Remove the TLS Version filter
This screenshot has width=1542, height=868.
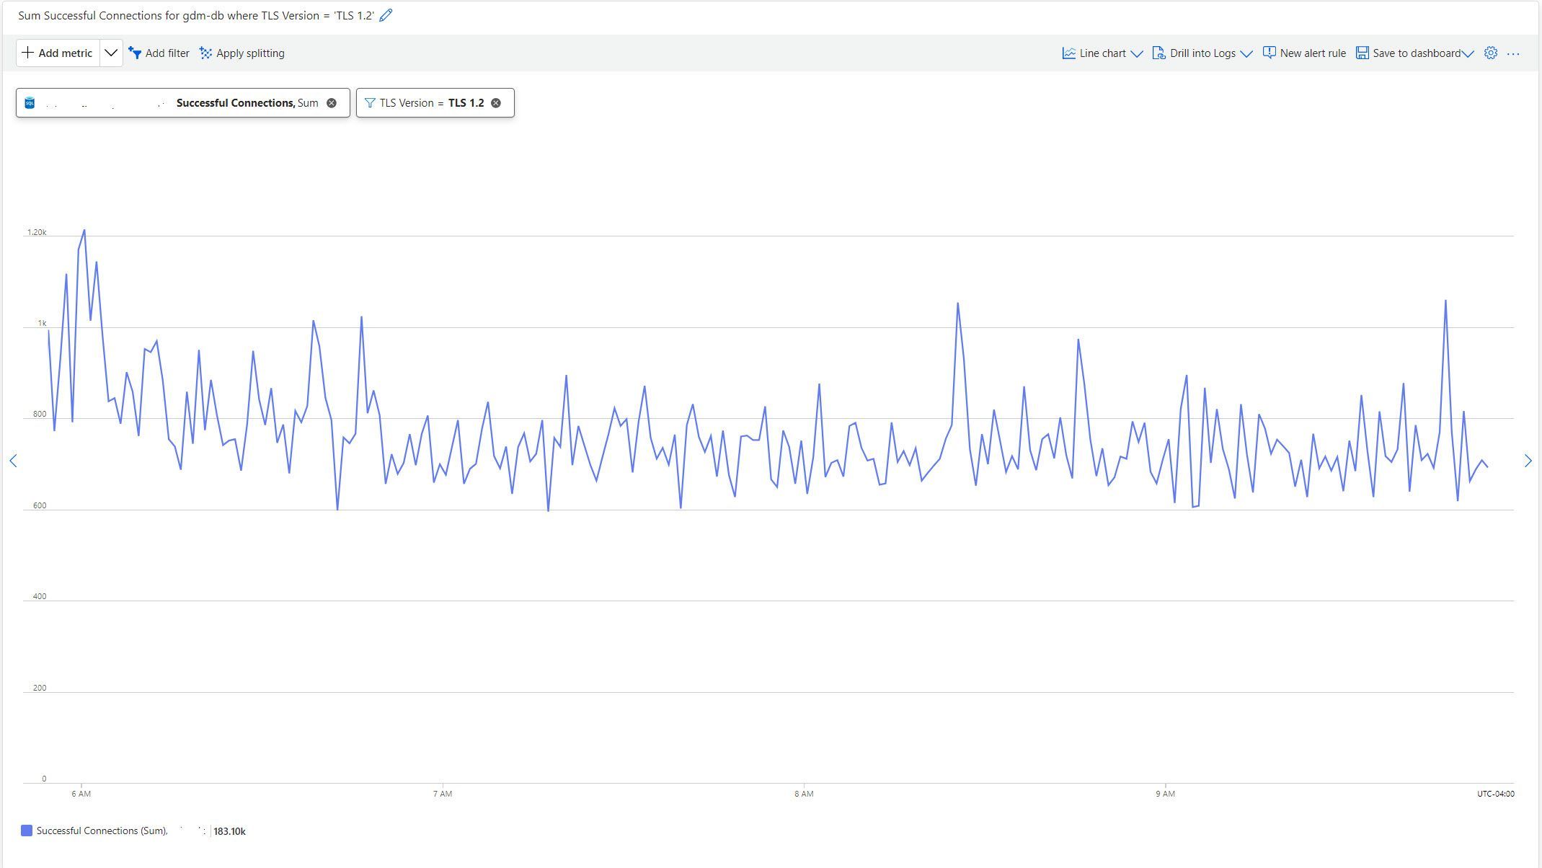pos(496,102)
